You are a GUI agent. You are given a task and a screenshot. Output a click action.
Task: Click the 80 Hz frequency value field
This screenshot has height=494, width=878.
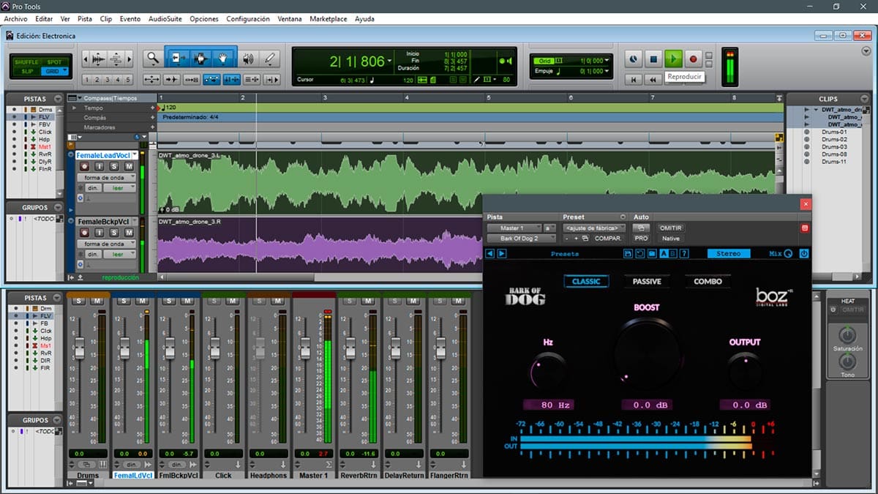pyautogui.click(x=548, y=405)
